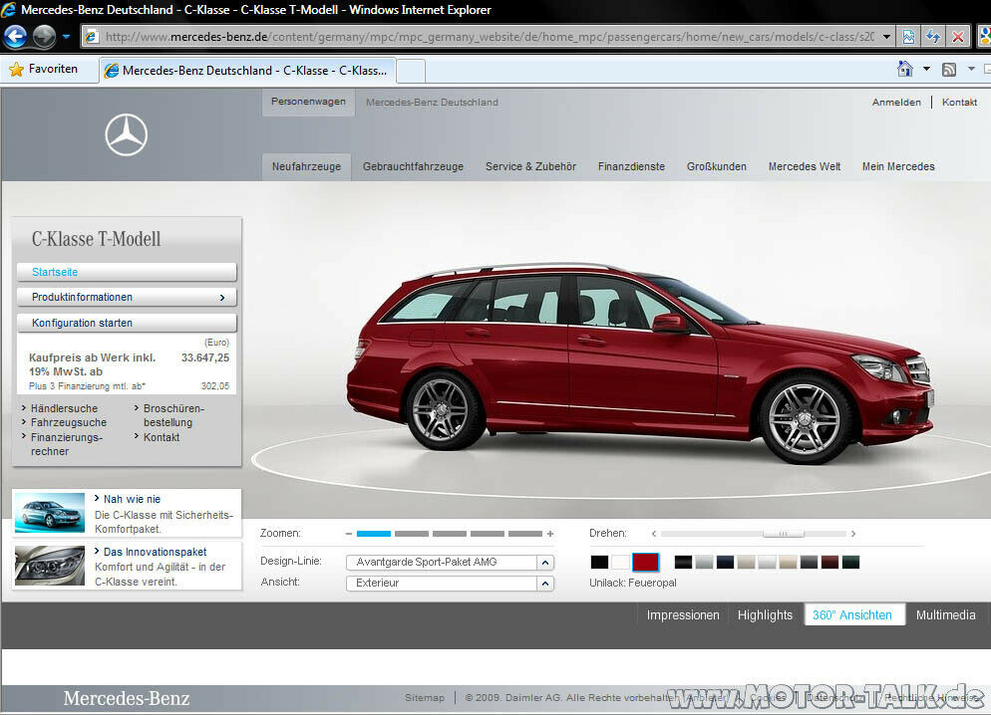This screenshot has width=991, height=715.
Task: Switch to the 360° Ansichten tab
Action: [852, 614]
